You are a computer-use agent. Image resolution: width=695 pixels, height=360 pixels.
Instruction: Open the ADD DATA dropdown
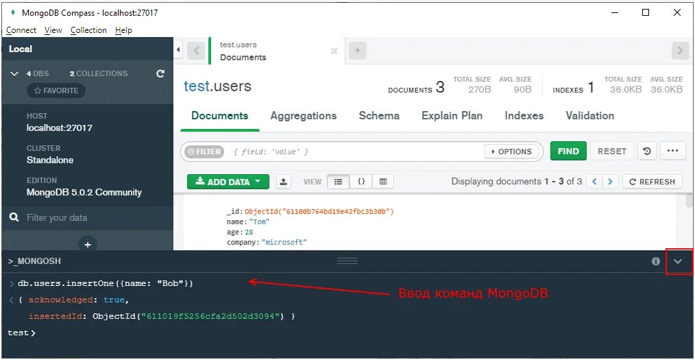coord(228,181)
